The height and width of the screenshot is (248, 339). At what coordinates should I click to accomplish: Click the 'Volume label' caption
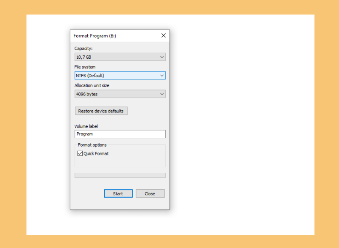coord(86,126)
